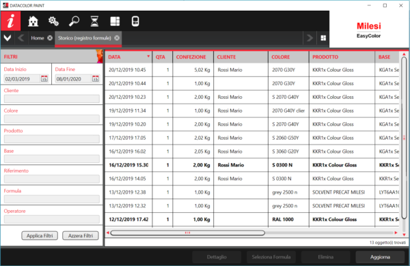
Task: Select the '2070 G40Y clier' colour cell
Action: [288, 110]
